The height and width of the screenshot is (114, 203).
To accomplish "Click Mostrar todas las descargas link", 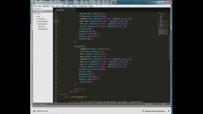I will point(155,111).
